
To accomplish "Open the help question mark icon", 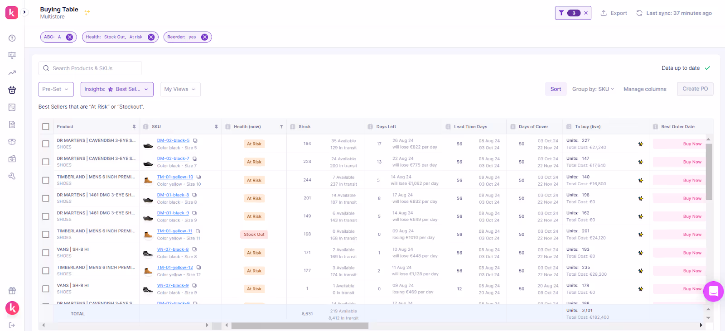I will coord(12,38).
